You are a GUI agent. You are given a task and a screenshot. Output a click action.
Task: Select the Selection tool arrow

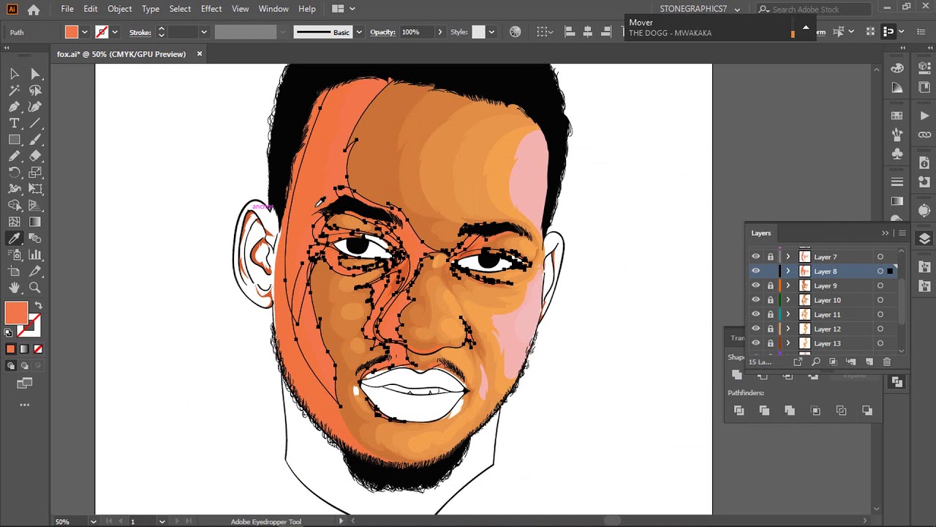point(14,74)
